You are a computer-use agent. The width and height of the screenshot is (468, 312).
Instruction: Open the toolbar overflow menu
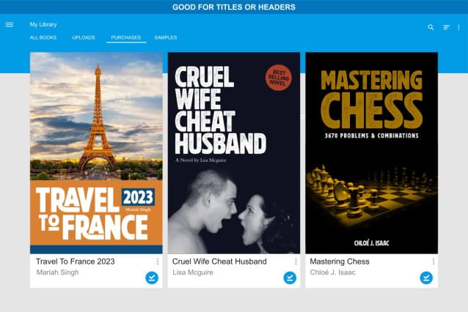tap(458, 27)
